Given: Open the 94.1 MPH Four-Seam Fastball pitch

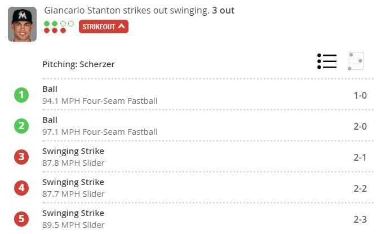Looking at the screenshot, I should pyautogui.click(x=100, y=101).
